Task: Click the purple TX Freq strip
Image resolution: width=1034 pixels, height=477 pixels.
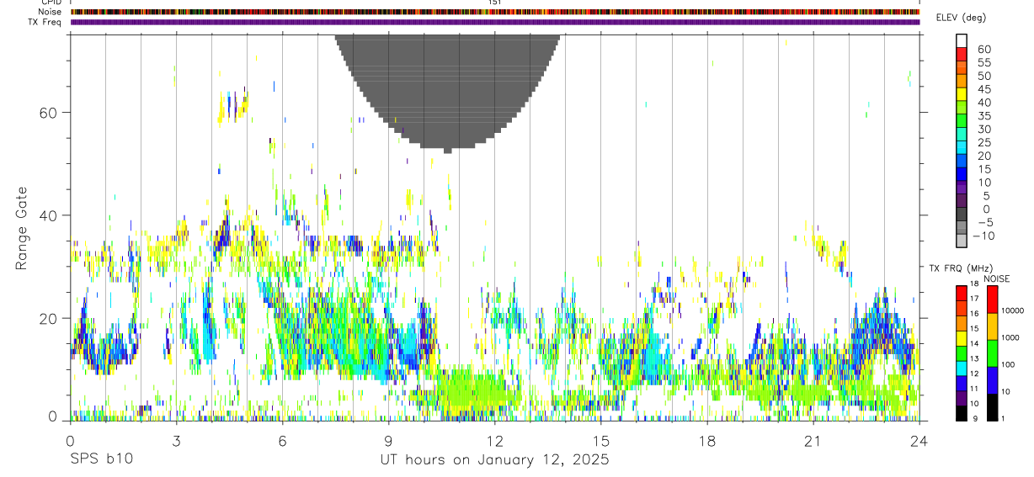Action: [495, 22]
